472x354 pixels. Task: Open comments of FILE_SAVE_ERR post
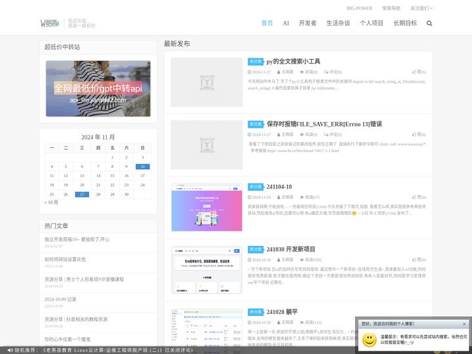[332, 134]
